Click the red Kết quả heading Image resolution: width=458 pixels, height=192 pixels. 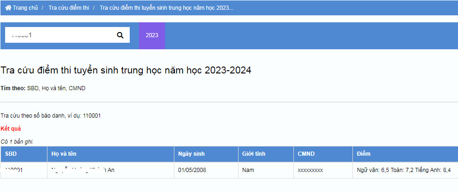[x=11, y=129]
